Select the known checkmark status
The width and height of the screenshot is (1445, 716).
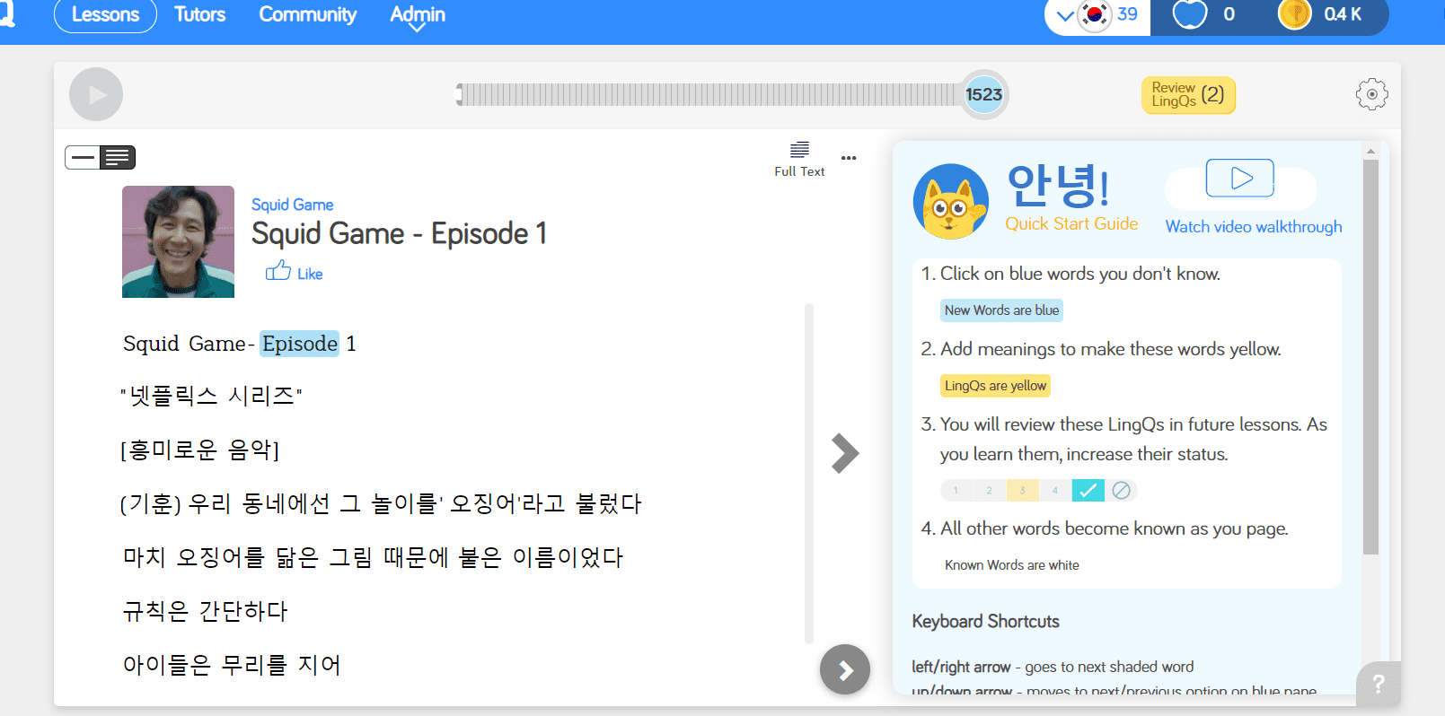click(1088, 490)
